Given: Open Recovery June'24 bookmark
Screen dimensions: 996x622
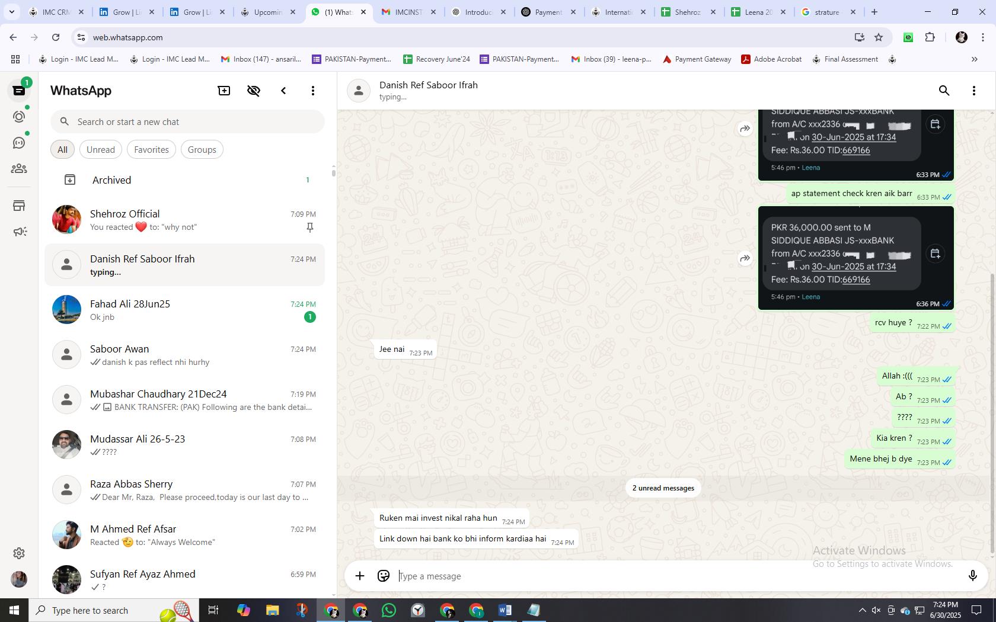Looking at the screenshot, I should click(x=437, y=59).
